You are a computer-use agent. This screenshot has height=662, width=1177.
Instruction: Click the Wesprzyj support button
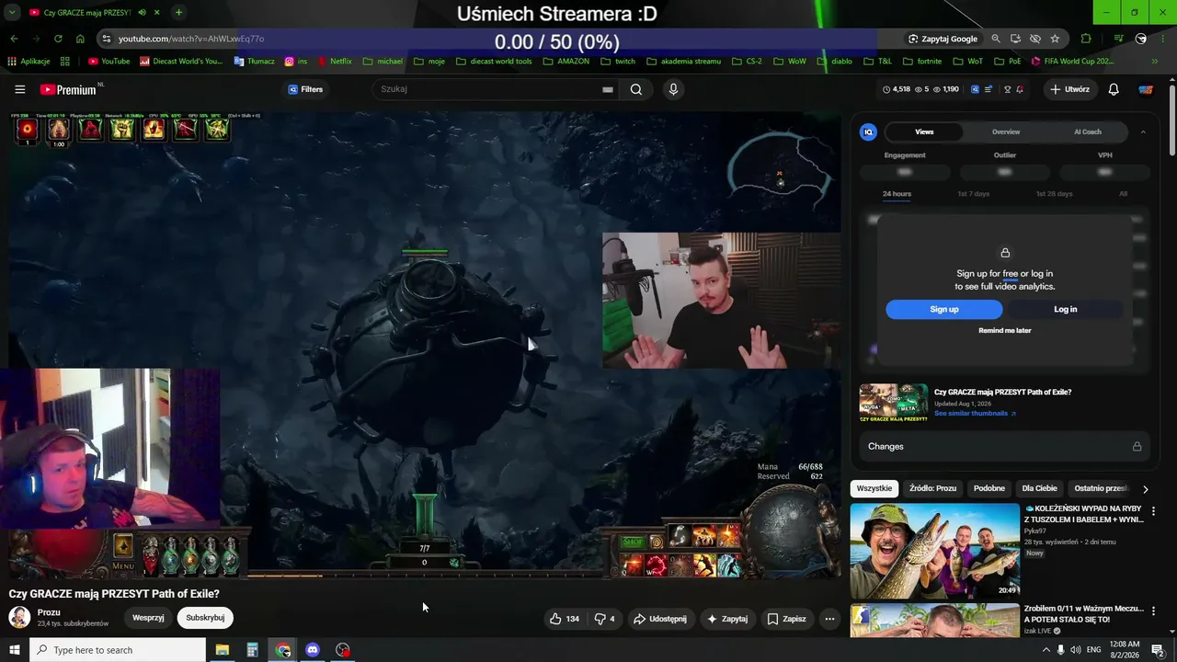point(148,618)
